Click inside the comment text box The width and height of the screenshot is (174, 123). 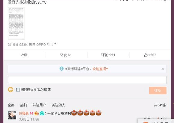coord(87,80)
